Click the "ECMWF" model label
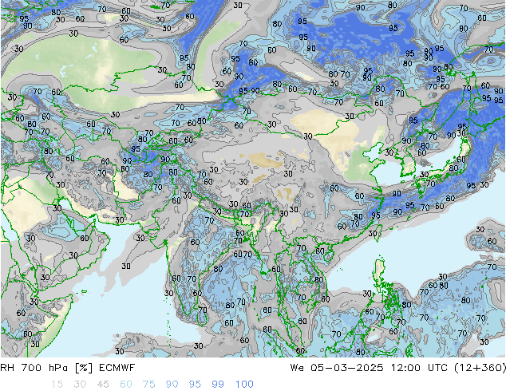506x391 pixels. 117,367
